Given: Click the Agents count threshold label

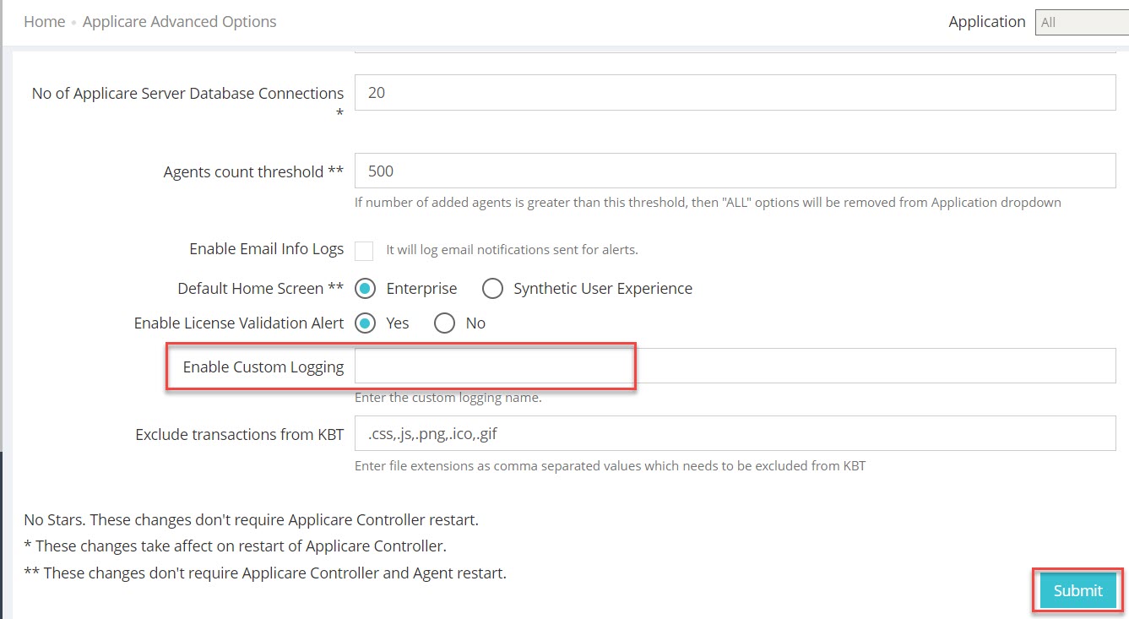Looking at the screenshot, I should 253,172.
